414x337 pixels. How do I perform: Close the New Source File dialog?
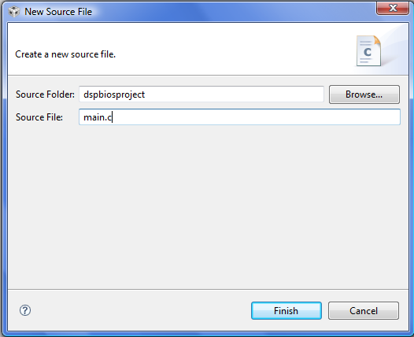[393, 8]
